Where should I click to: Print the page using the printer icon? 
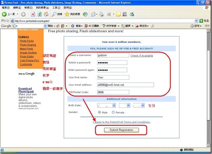pyautogui.click(x=101, y=14)
